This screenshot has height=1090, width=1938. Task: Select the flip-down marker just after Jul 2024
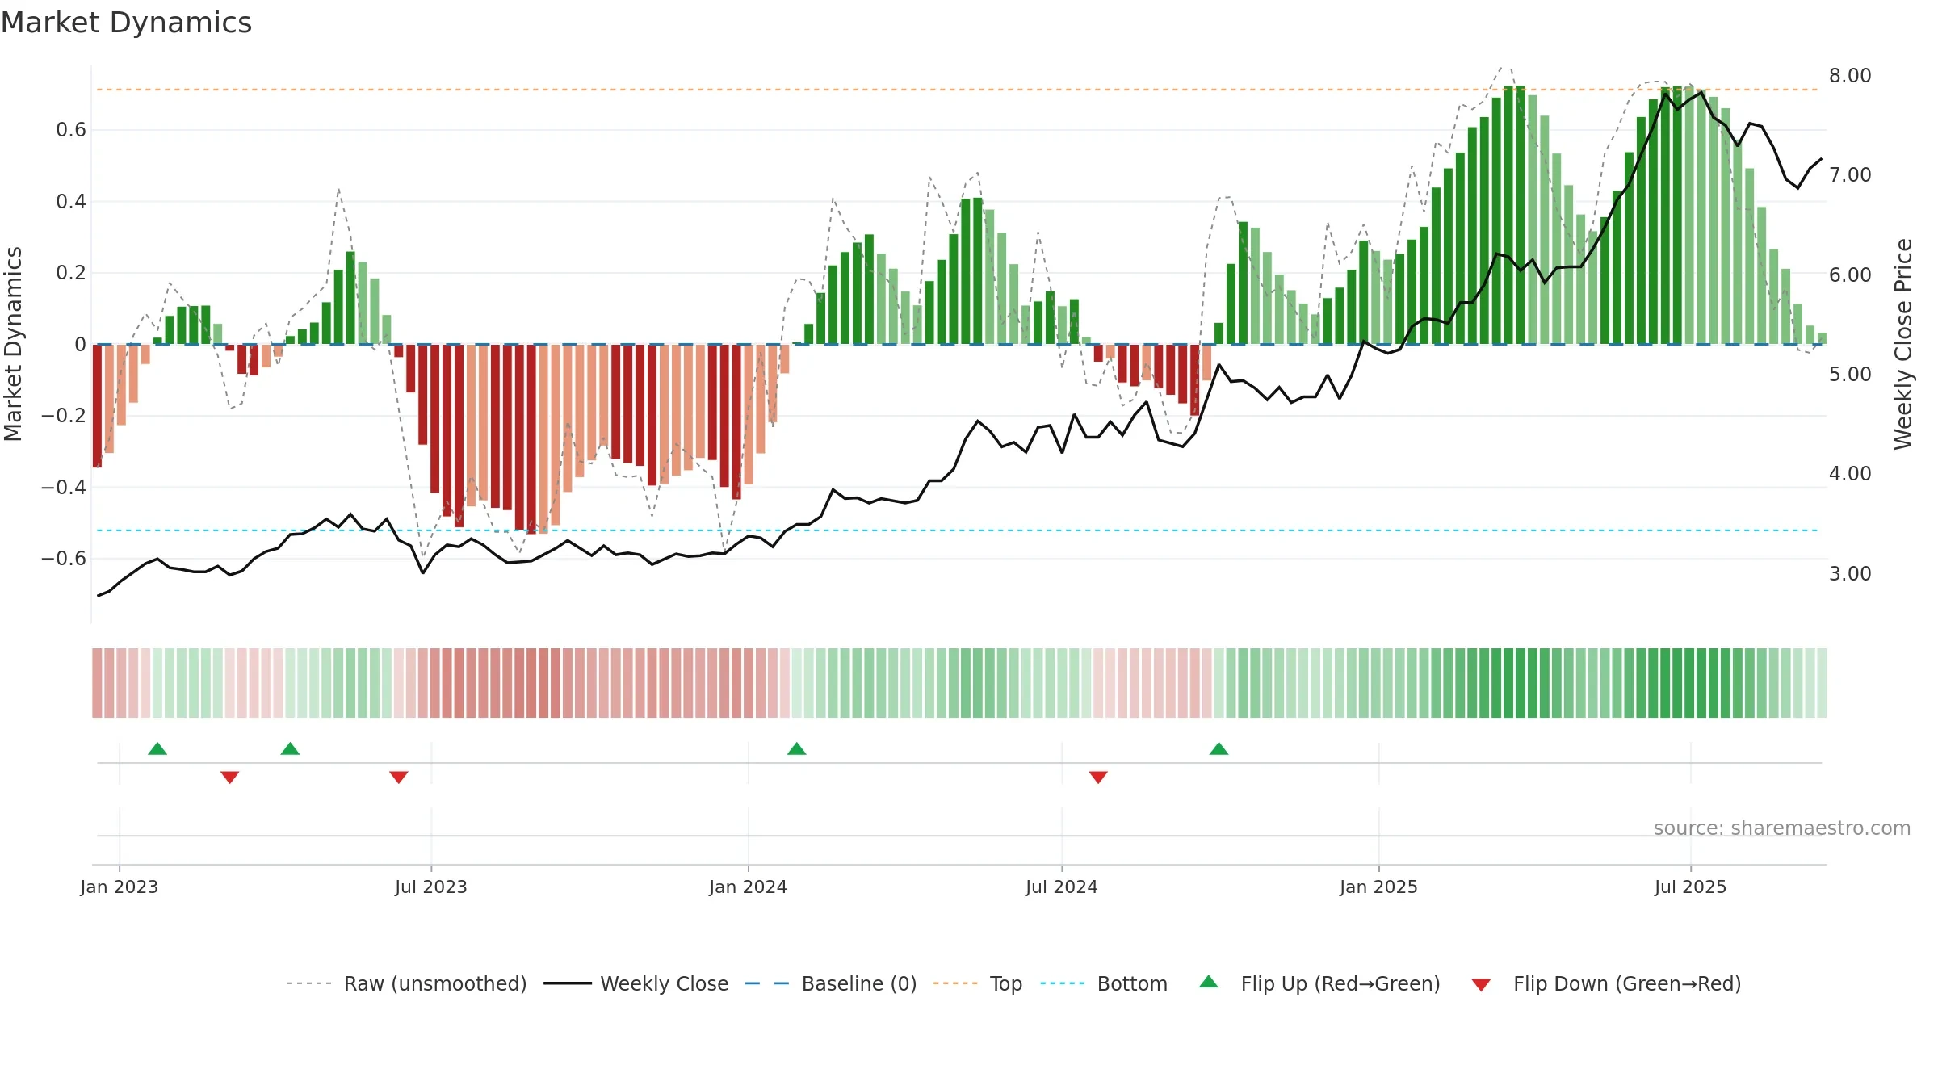[1098, 777]
